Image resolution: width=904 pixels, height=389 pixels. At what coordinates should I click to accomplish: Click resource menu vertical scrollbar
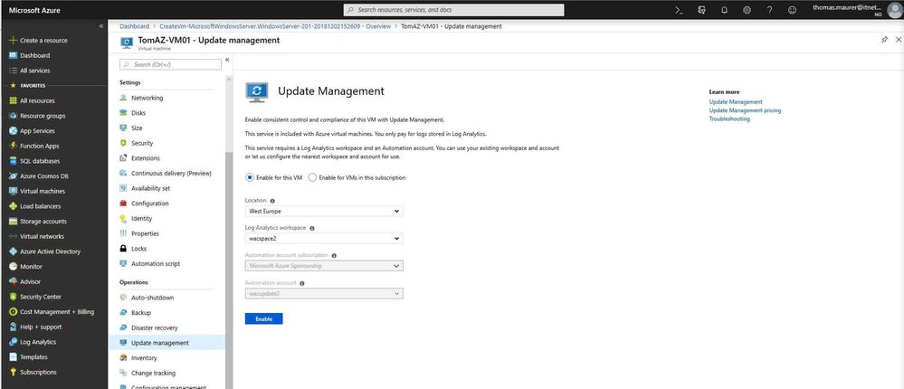click(229, 270)
